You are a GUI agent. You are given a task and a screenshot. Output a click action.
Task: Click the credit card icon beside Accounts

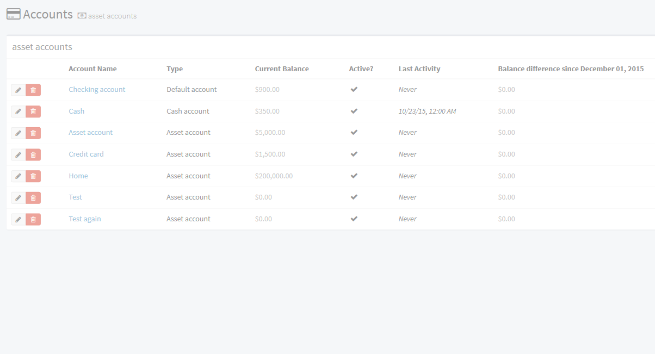[14, 14]
